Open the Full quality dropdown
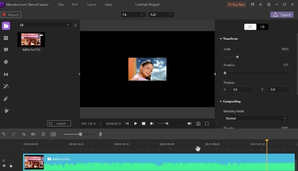The width and height of the screenshot is (298, 171). pyautogui.click(x=161, y=15)
